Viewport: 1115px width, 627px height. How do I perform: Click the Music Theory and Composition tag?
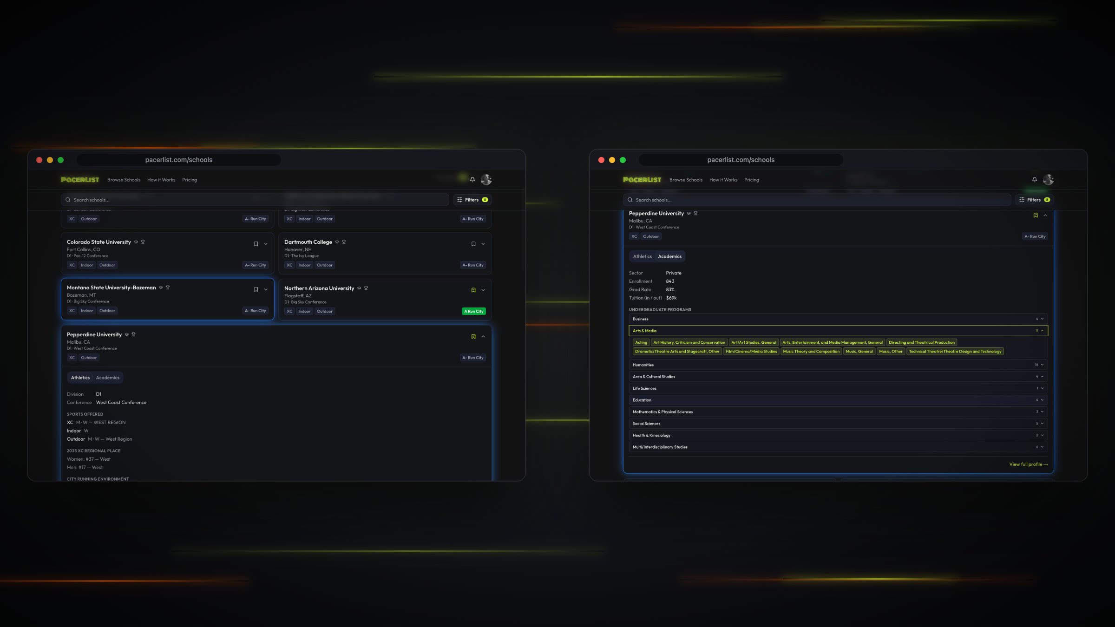tap(811, 352)
